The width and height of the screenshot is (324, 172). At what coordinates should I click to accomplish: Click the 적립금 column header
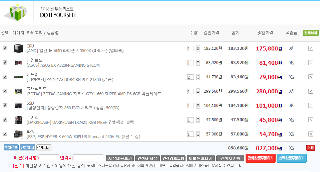point(291,33)
